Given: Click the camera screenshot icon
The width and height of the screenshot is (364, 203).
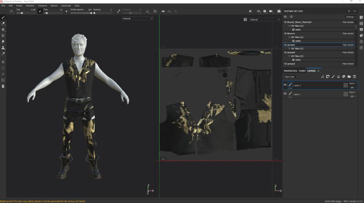Looking at the screenshot, I should pyautogui.click(x=278, y=11).
